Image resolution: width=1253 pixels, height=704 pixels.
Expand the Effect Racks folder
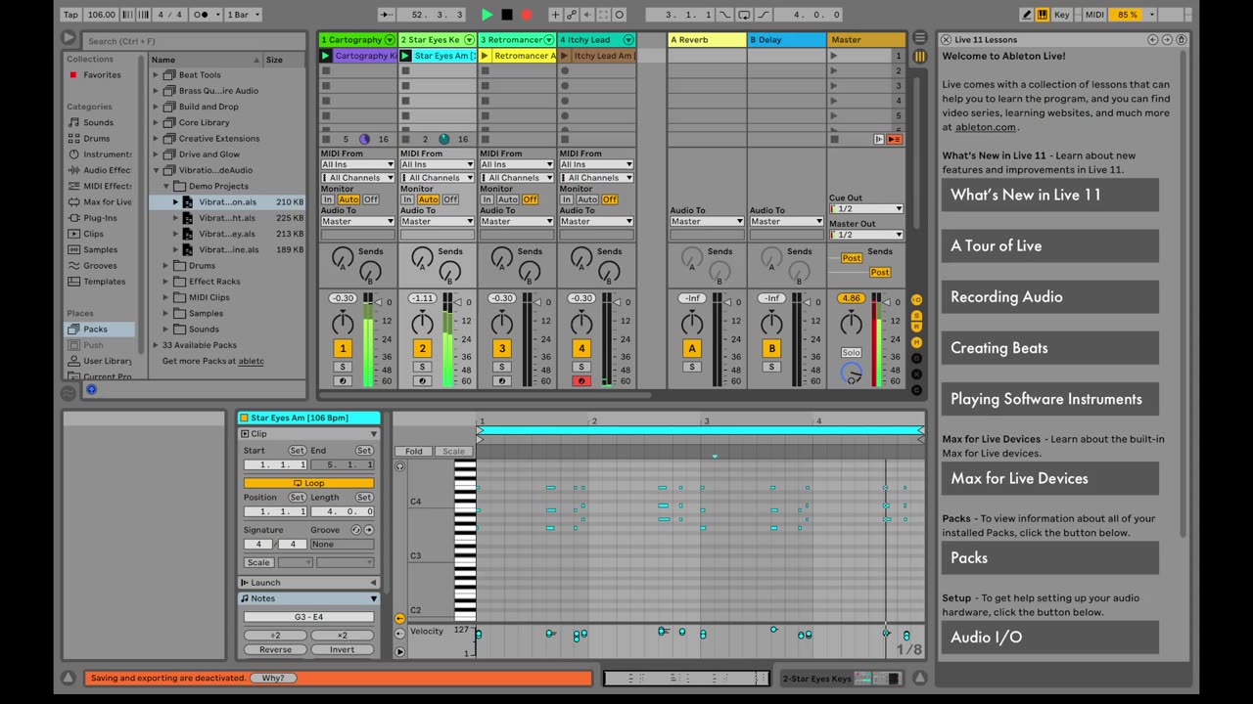166,282
